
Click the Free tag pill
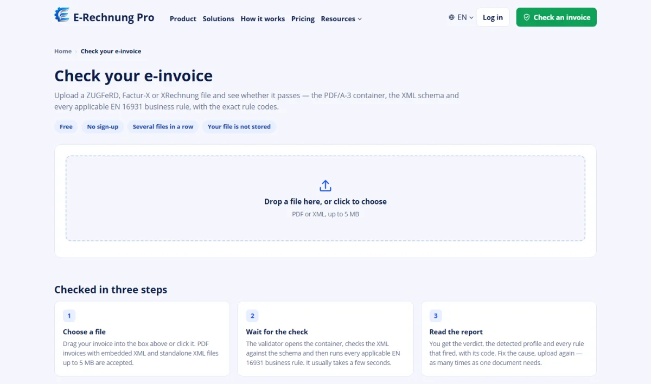click(x=66, y=126)
